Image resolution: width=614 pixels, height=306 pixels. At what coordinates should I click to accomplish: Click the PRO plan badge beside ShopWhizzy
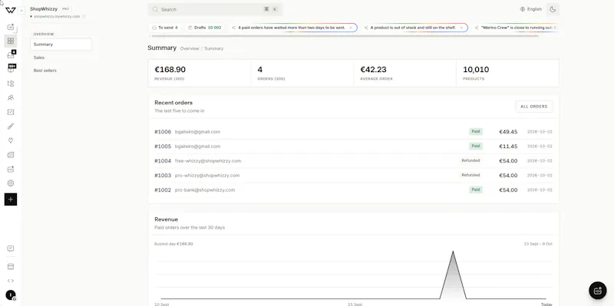pyautogui.click(x=66, y=8)
